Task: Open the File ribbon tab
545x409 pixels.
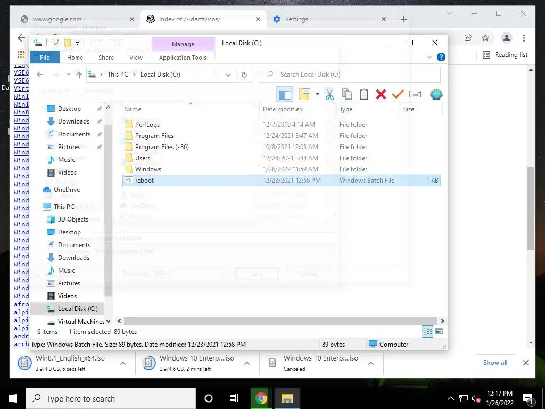Action: pyautogui.click(x=45, y=58)
